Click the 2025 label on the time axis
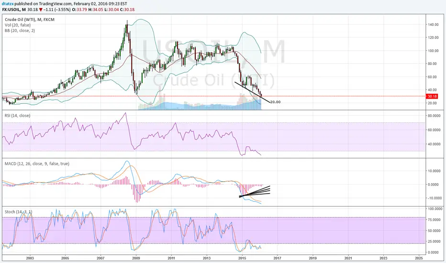This screenshot has height=263, width=446. 419,258
